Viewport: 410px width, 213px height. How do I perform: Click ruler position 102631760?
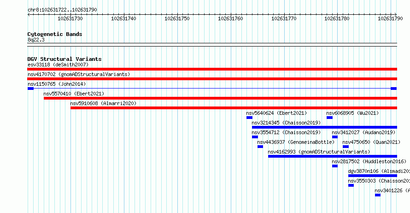point(230,18)
